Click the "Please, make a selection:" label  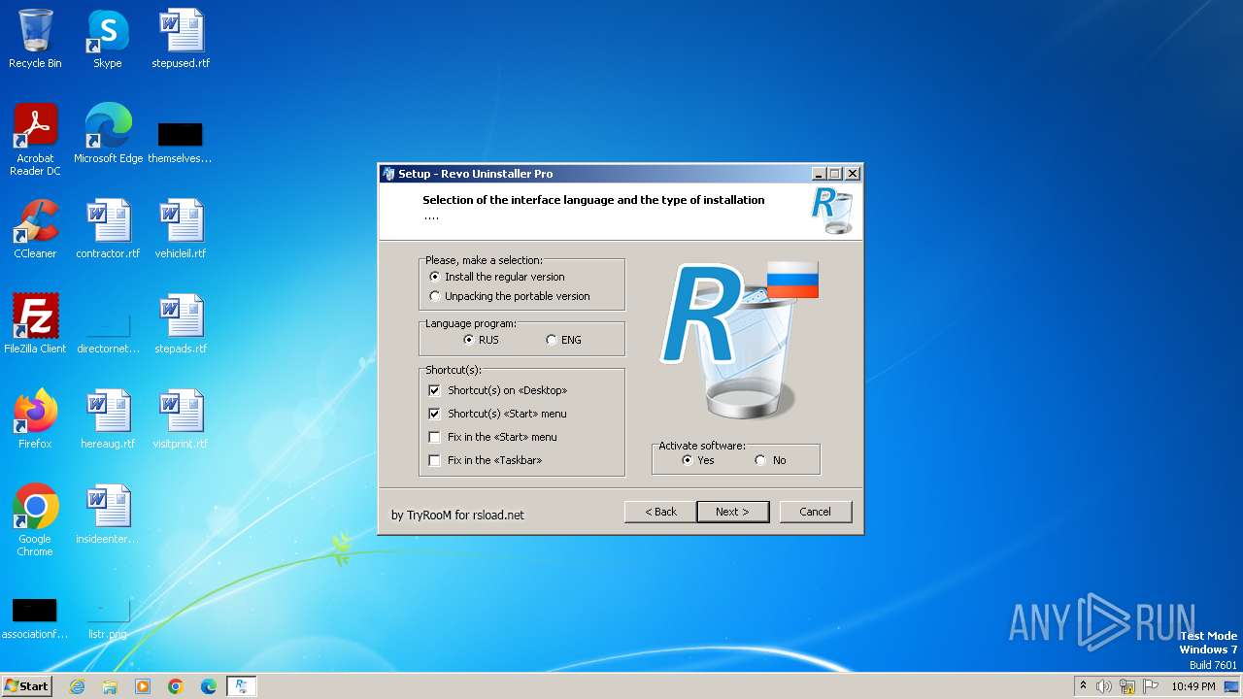tap(484, 260)
